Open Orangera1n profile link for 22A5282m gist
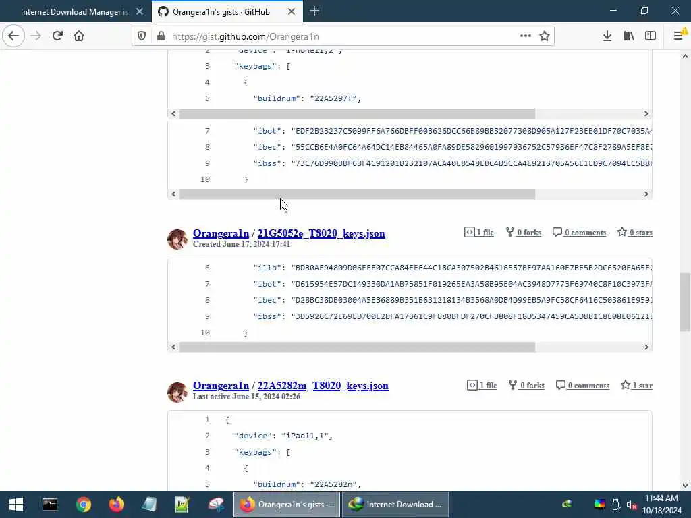Image resolution: width=691 pixels, height=518 pixels. [221, 386]
